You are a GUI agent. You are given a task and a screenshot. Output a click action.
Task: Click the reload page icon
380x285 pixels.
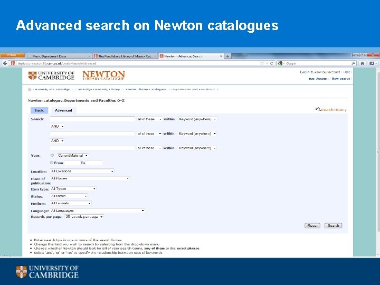(272, 63)
